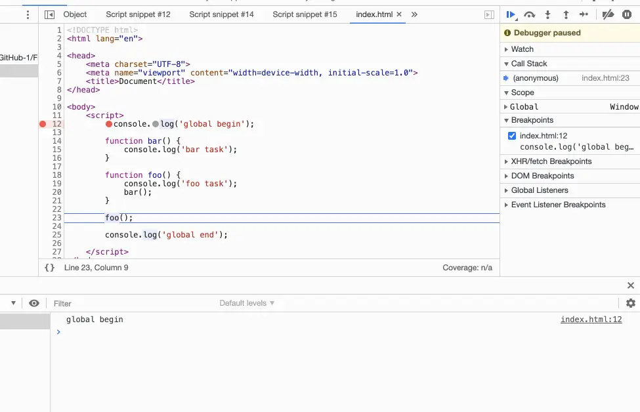Close the console drawer
This screenshot has height=412, width=640.
click(631, 285)
